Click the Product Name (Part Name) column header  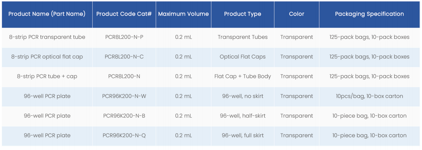click(47, 14)
